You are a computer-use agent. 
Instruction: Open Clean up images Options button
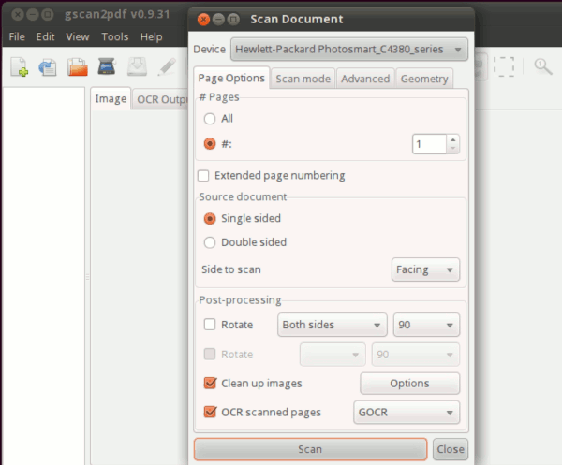pyautogui.click(x=409, y=384)
